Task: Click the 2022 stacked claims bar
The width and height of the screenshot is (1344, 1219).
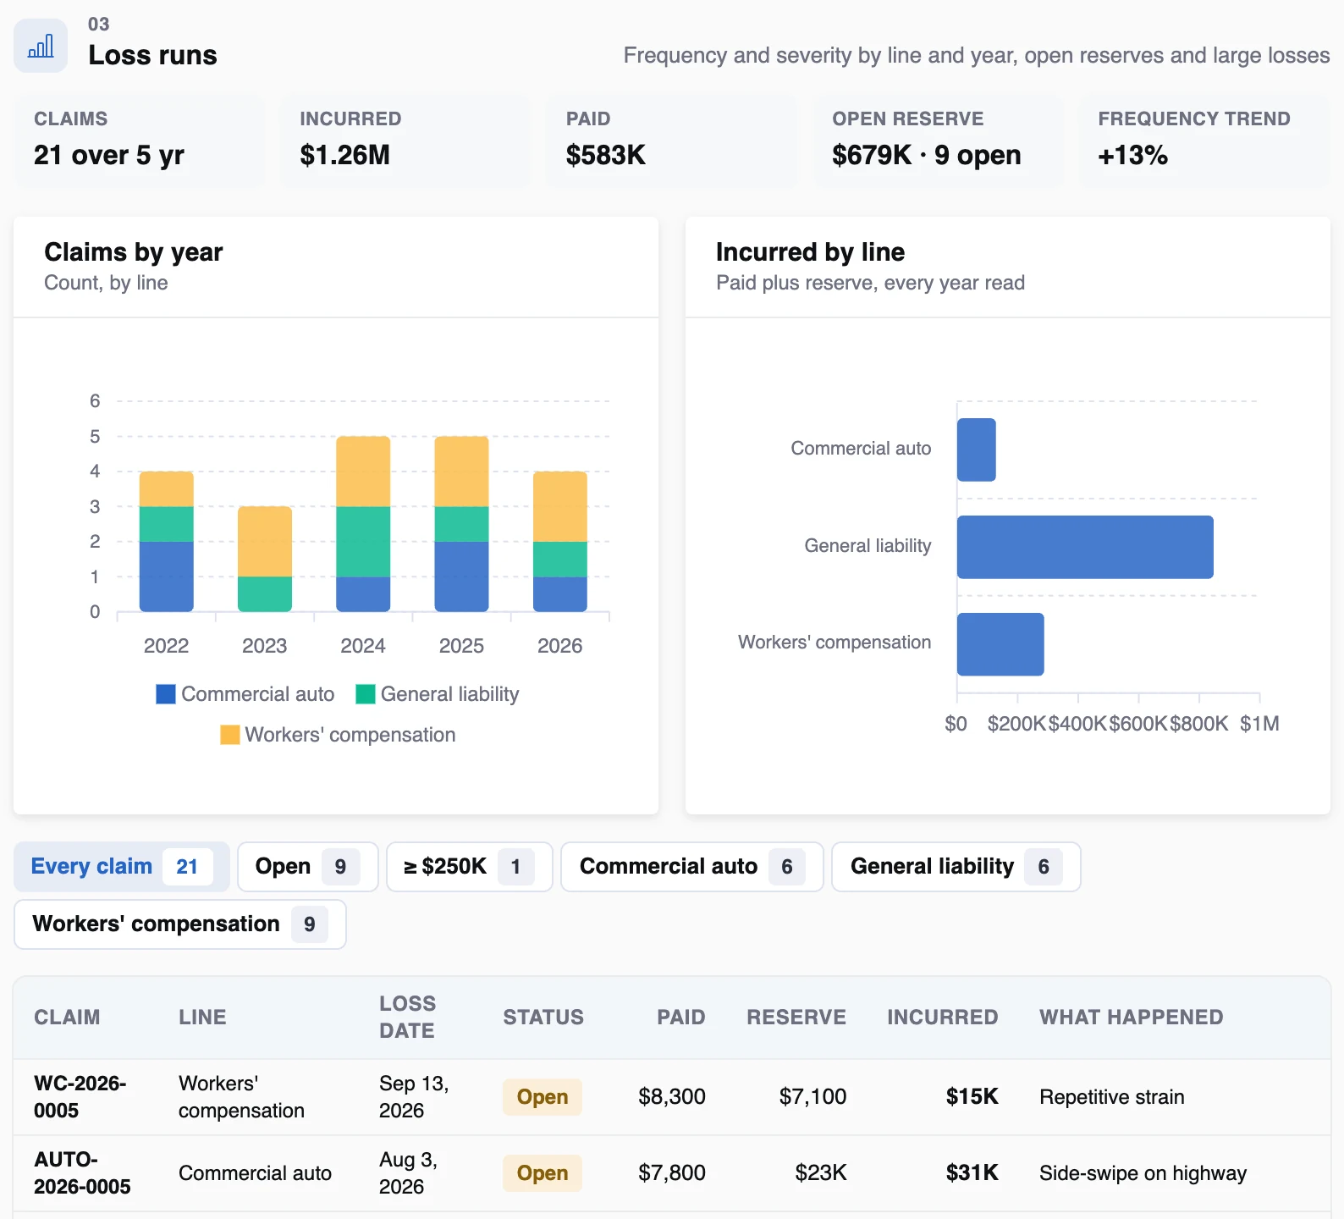Action: [167, 542]
